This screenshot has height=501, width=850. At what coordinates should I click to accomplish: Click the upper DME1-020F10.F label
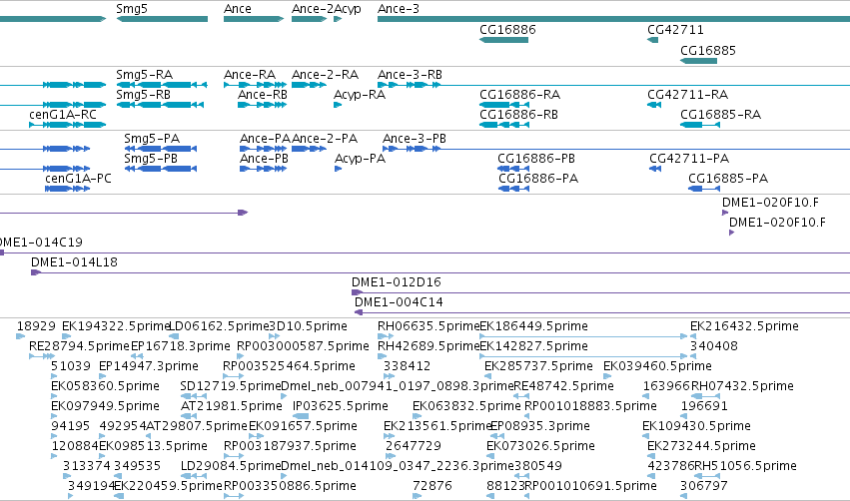click(x=770, y=203)
